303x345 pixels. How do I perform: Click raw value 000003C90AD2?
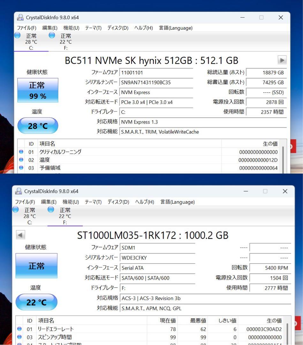tap(264, 329)
